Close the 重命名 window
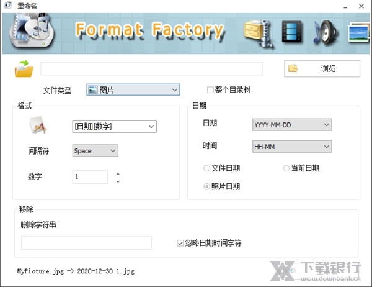The width and height of the screenshot is (372, 287). (x=361, y=6)
